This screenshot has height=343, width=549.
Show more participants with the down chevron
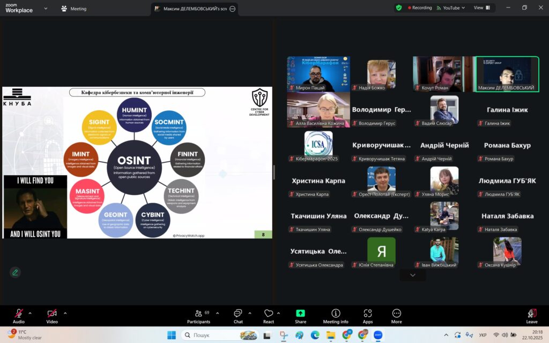[x=412, y=275]
